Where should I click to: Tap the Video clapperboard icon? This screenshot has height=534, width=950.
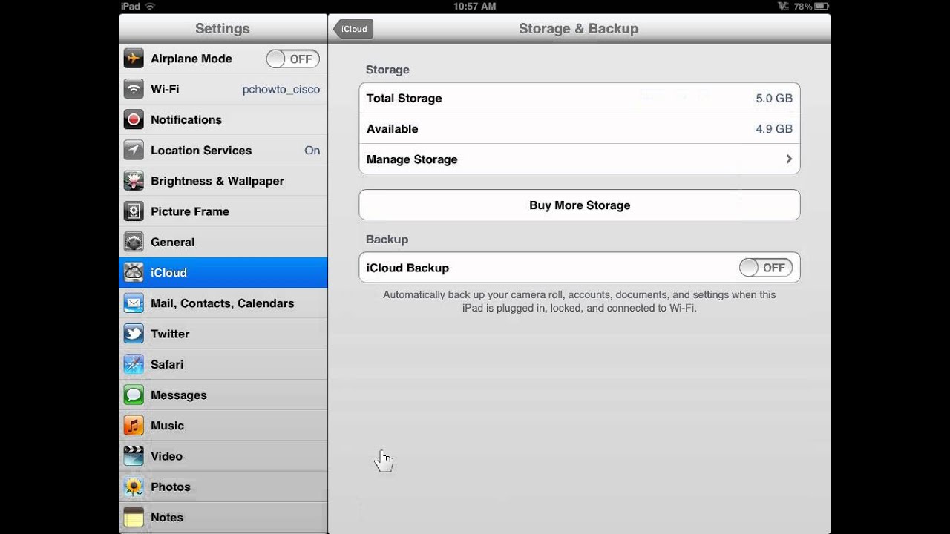pyautogui.click(x=134, y=456)
